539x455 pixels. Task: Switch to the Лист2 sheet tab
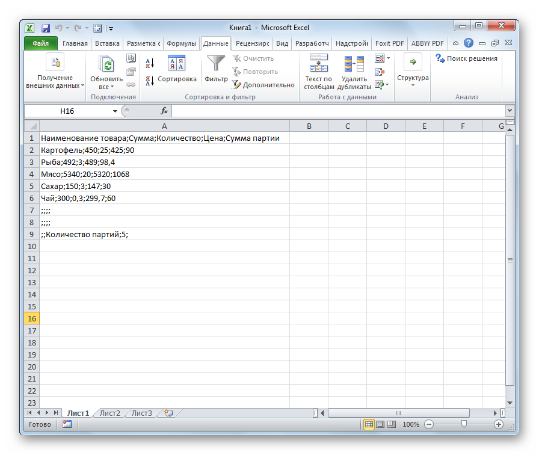[110, 413]
